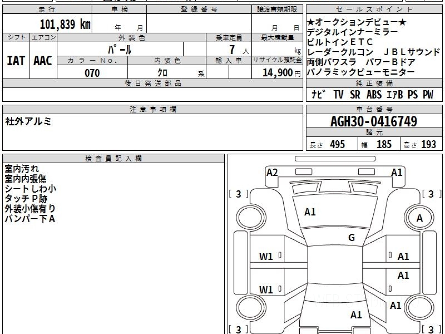
Task: Select the G mark on the windshield
Action: coord(352,238)
